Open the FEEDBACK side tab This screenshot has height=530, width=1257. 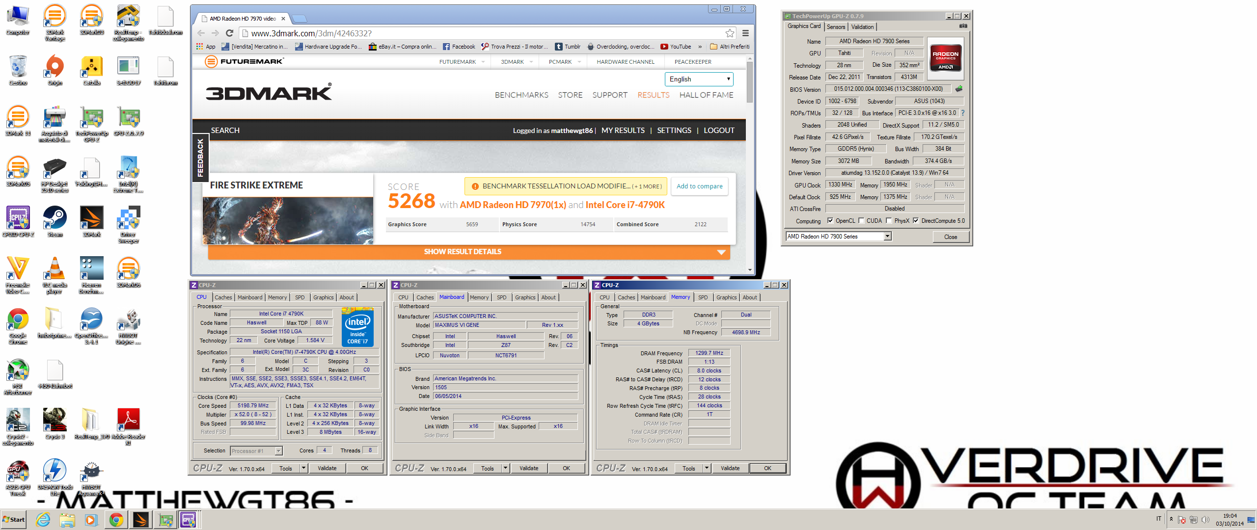200,158
